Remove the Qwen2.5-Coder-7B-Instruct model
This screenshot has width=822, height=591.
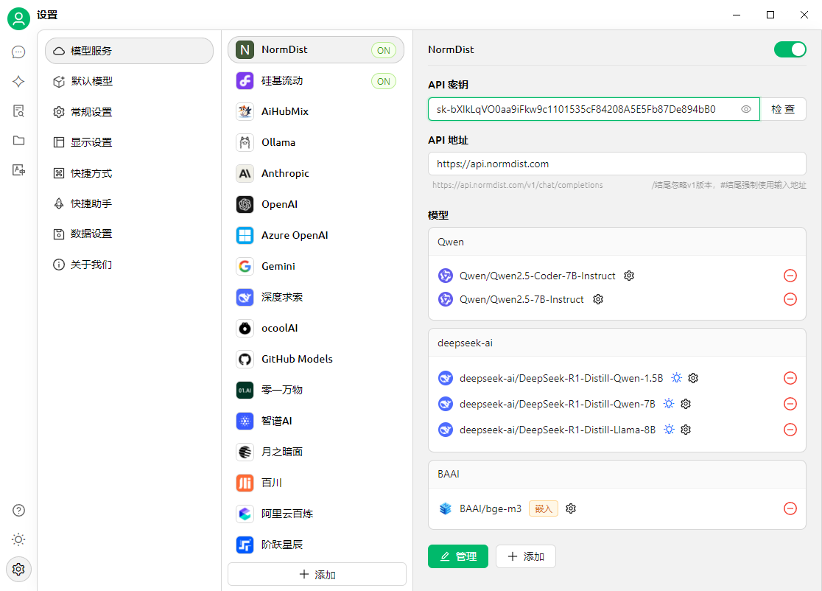point(790,276)
